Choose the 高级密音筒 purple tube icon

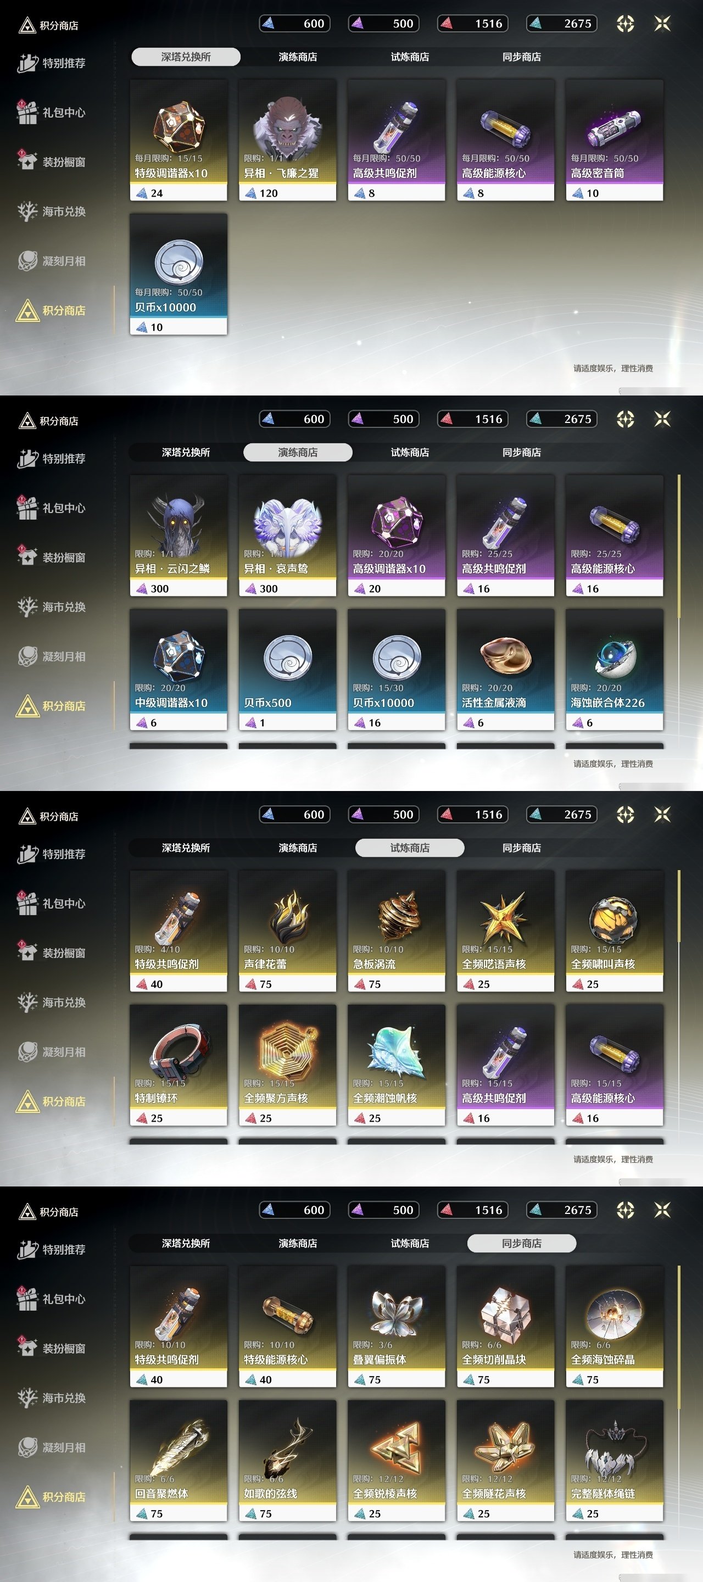[615, 129]
